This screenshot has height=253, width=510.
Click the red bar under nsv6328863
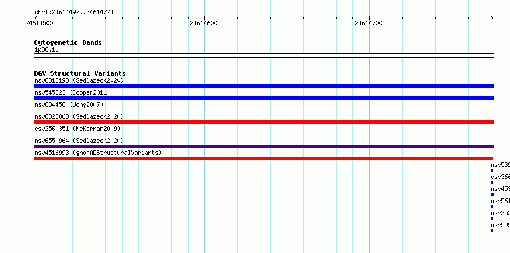264,122
